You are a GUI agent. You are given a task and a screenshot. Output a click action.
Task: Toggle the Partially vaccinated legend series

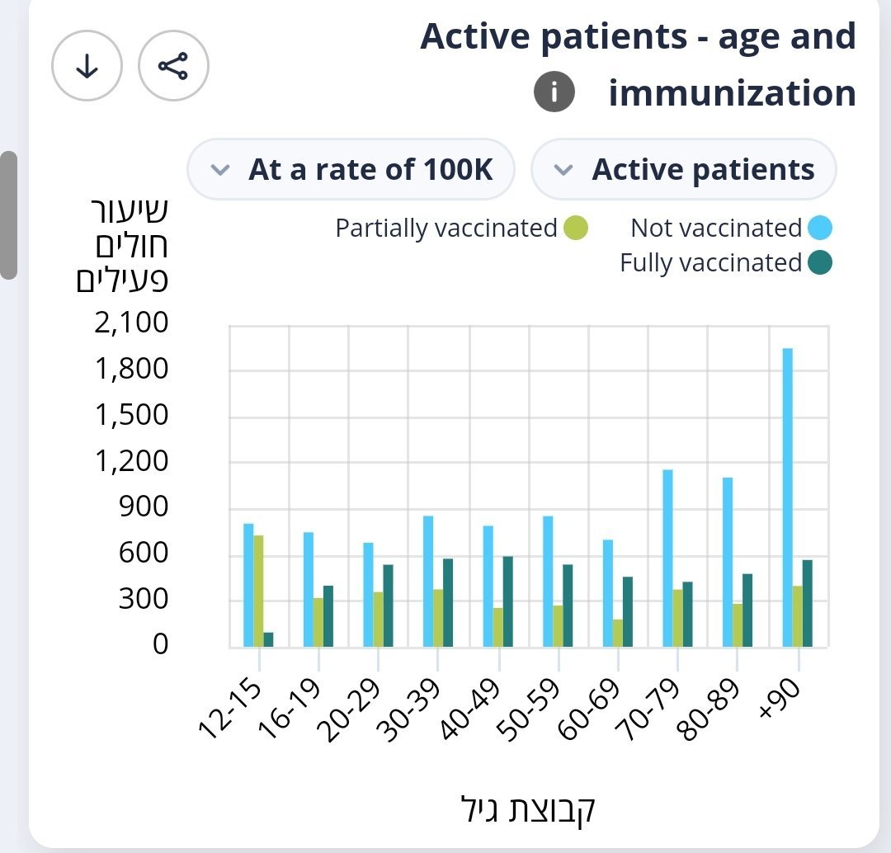click(x=446, y=228)
